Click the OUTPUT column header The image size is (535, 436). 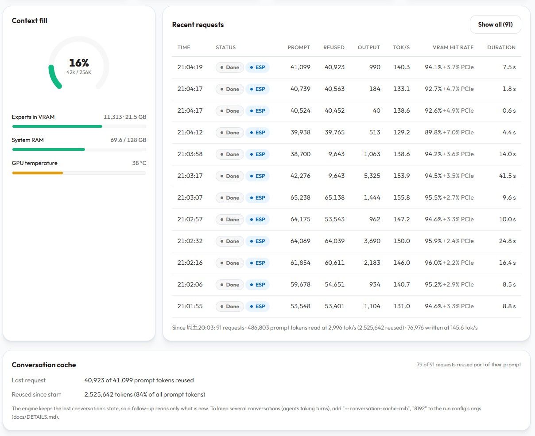[369, 47]
